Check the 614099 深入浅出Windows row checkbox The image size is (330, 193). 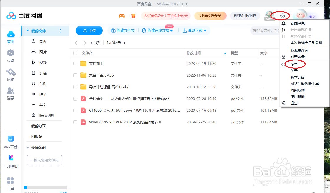pyautogui.click(x=75, y=110)
